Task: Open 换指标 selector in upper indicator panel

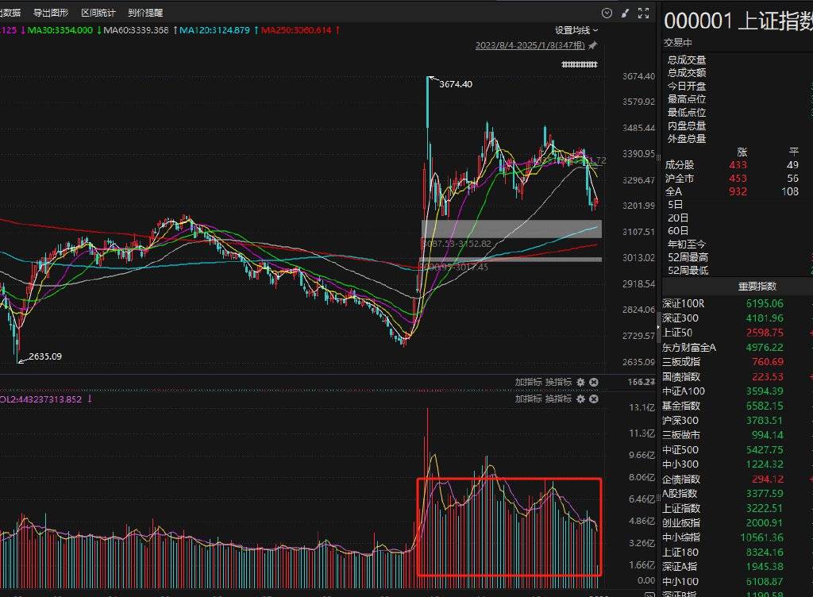Action: tap(558, 383)
